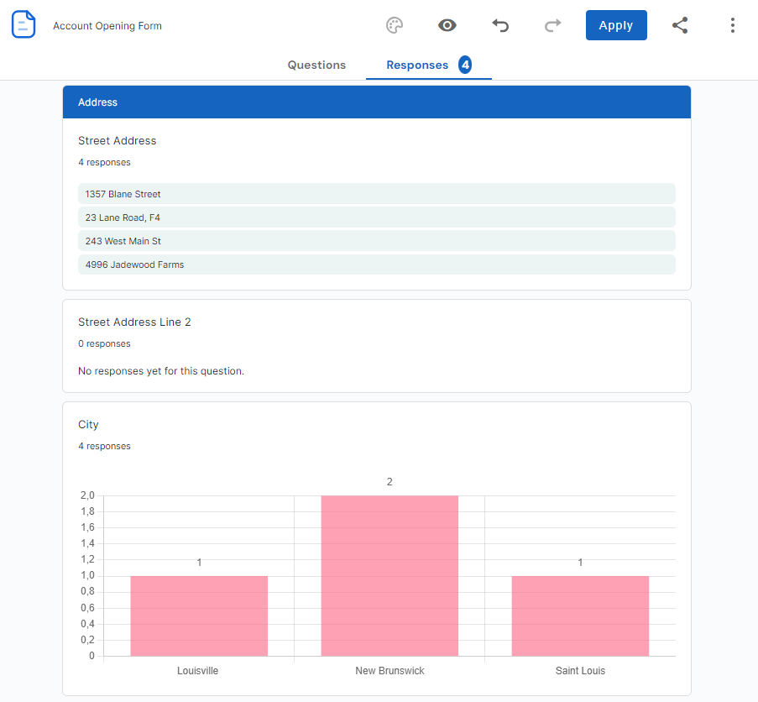The width and height of the screenshot is (758, 702).
Task: Click the Account Opening Form title
Action: point(107,26)
